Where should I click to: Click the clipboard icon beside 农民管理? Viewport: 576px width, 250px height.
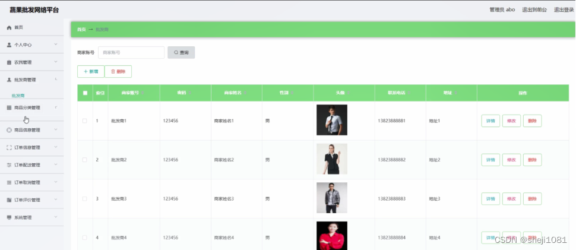click(x=9, y=62)
